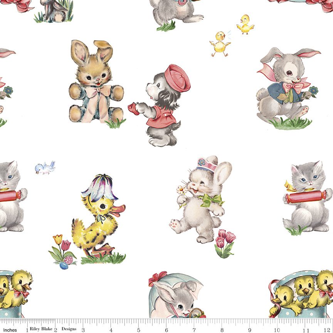Click the ruler number 9

click(249, 330)
